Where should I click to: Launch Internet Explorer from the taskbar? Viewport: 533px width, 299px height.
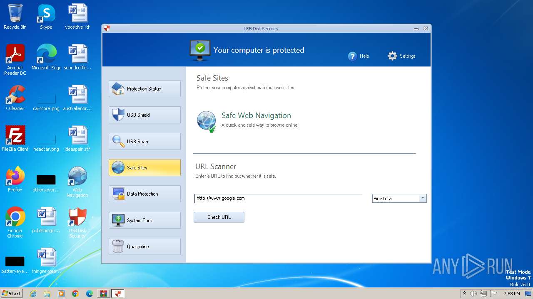coord(33,294)
